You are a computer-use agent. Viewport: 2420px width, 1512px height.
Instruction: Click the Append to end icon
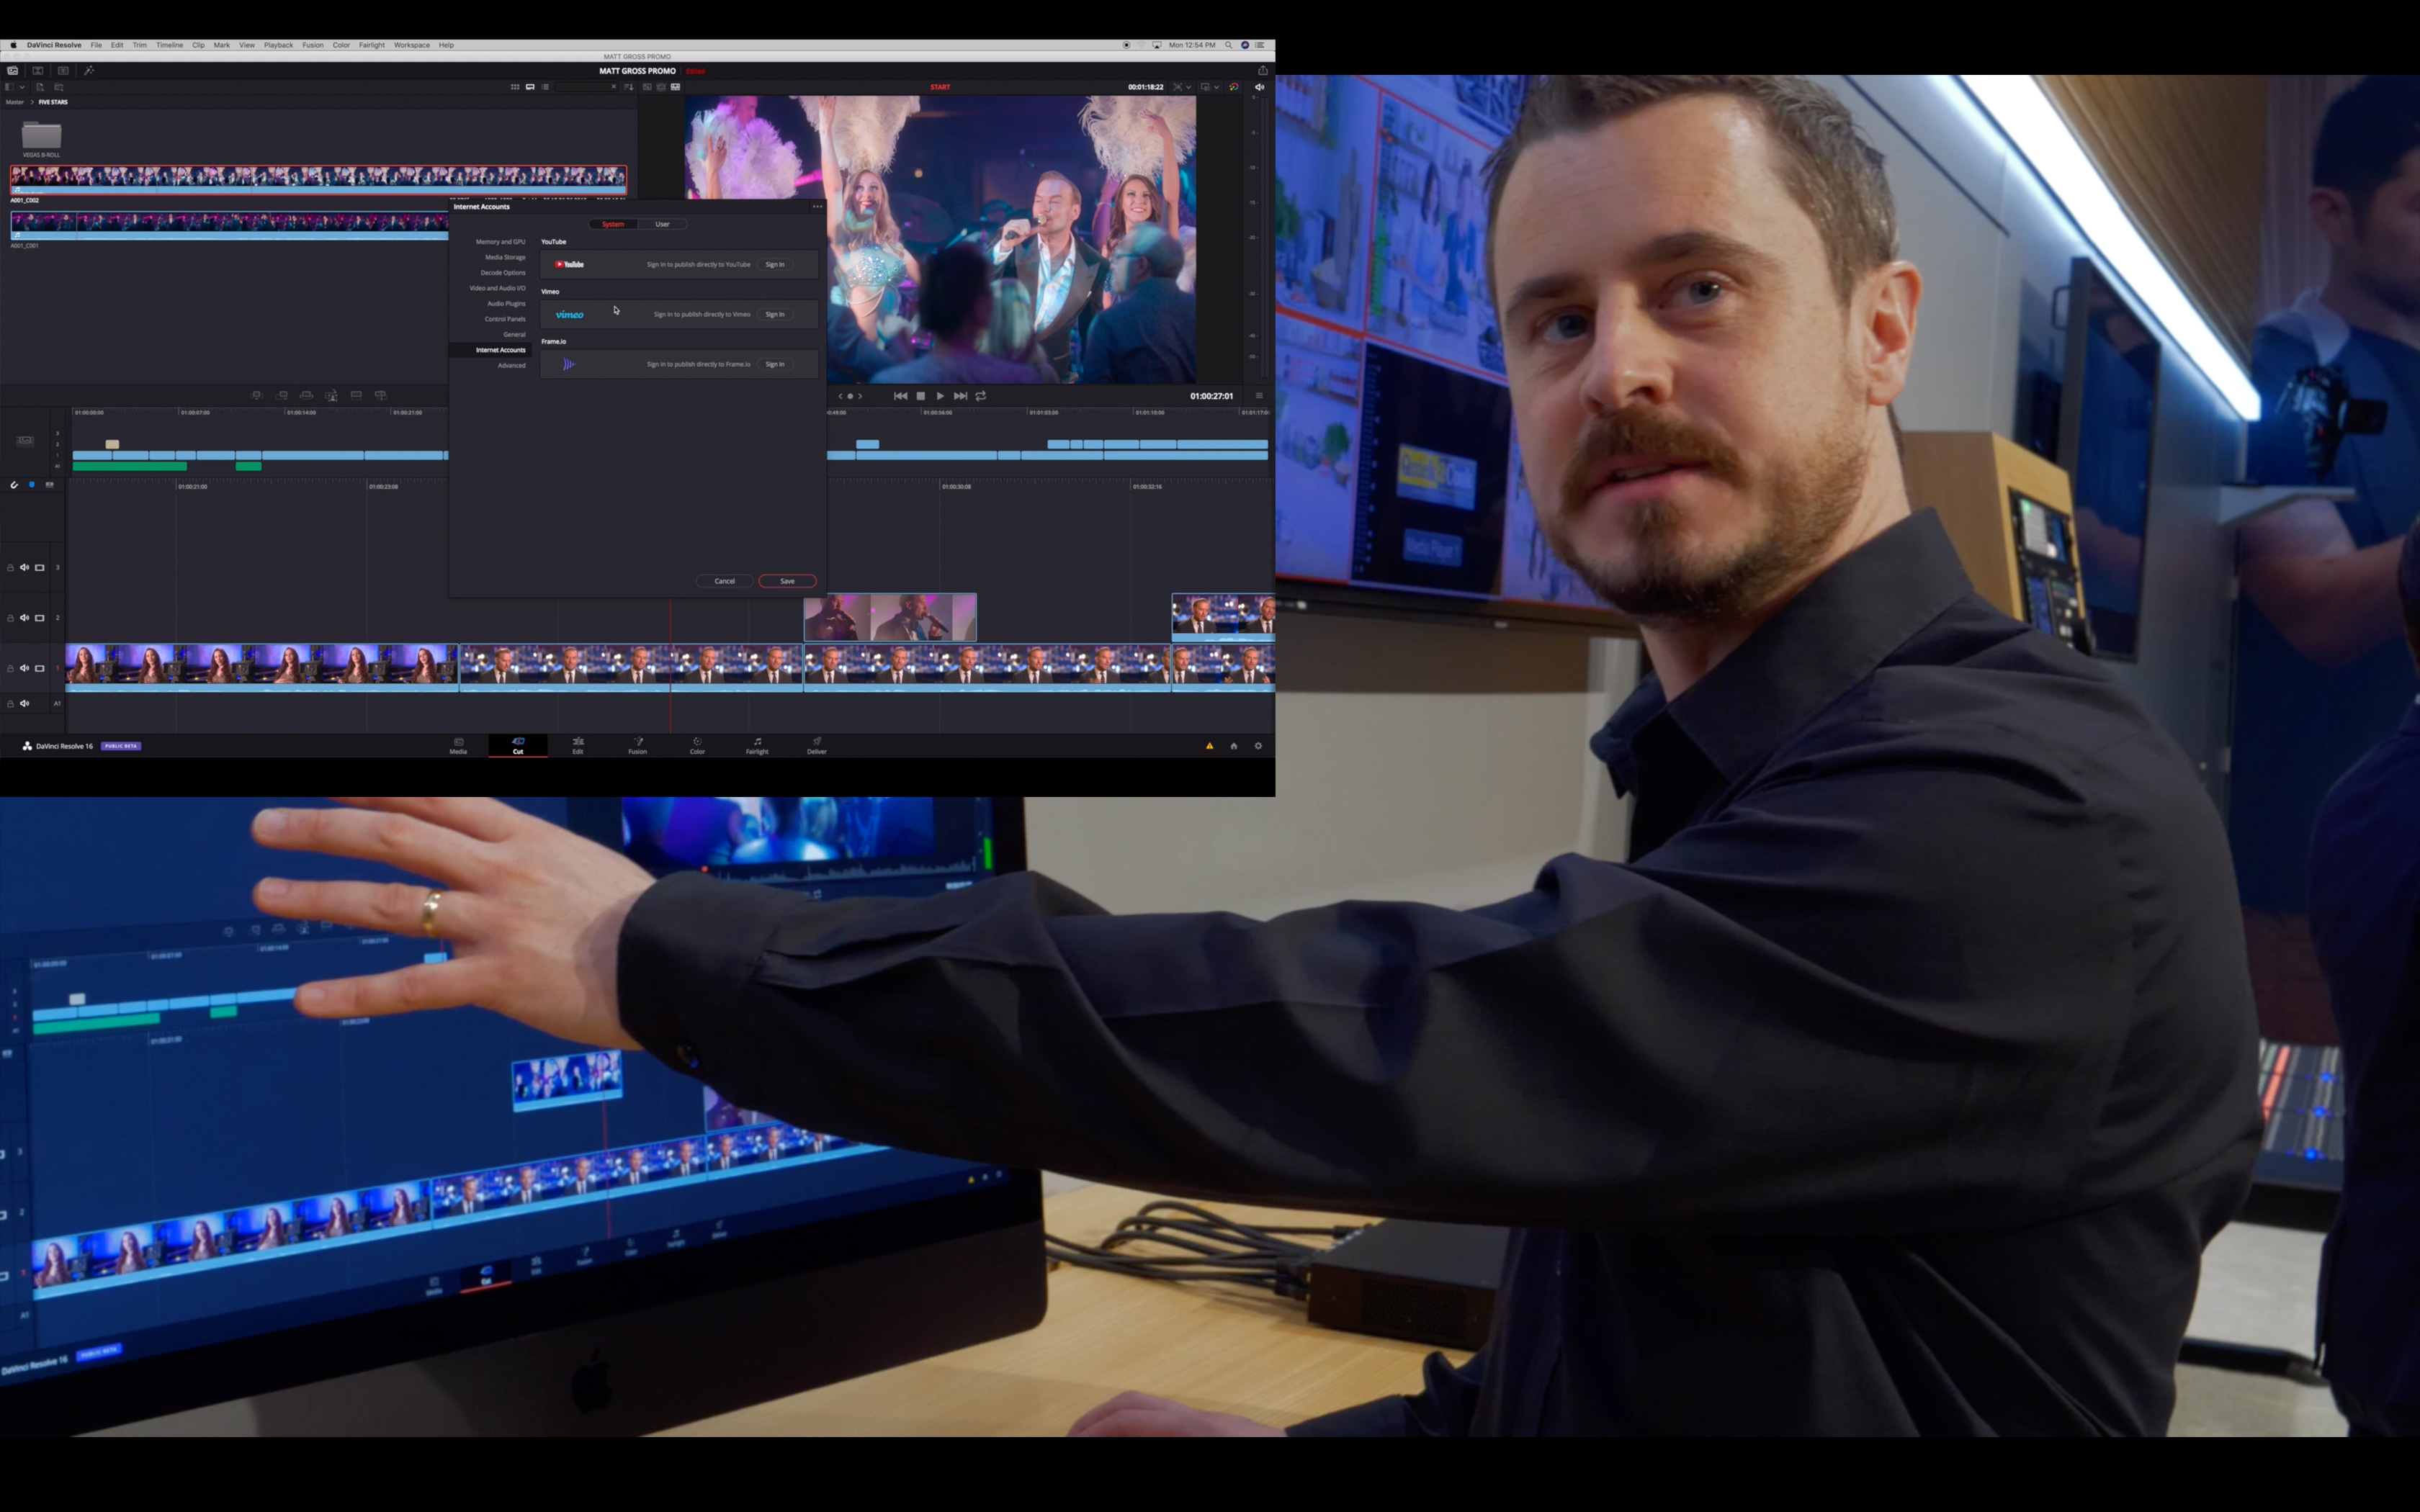pyautogui.click(x=282, y=396)
